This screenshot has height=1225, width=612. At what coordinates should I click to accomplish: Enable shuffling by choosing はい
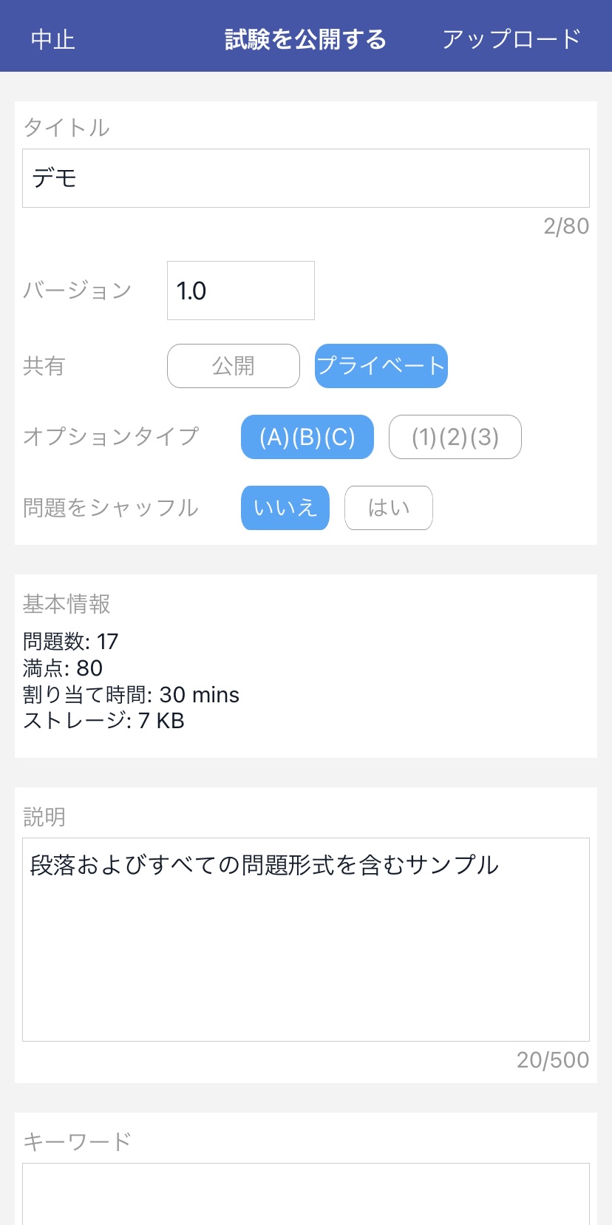tap(388, 508)
